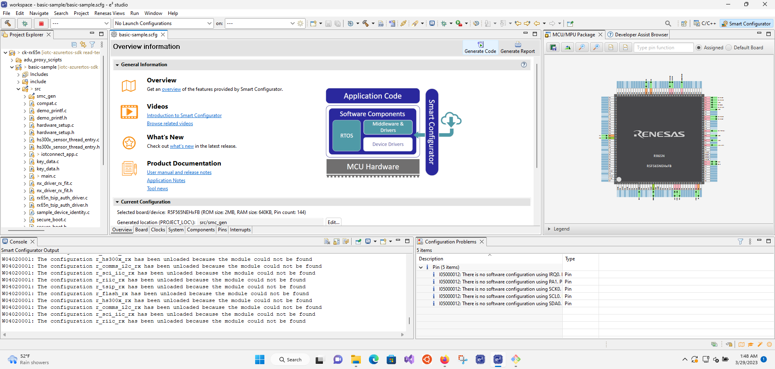Click the Open Perspective icon
Screen dimensions: 775x369
point(684,23)
